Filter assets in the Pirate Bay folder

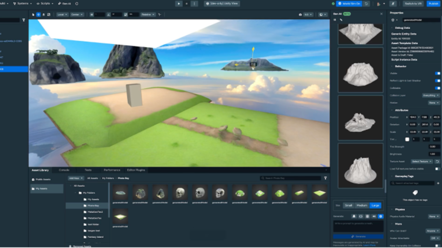(x=325, y=178)
